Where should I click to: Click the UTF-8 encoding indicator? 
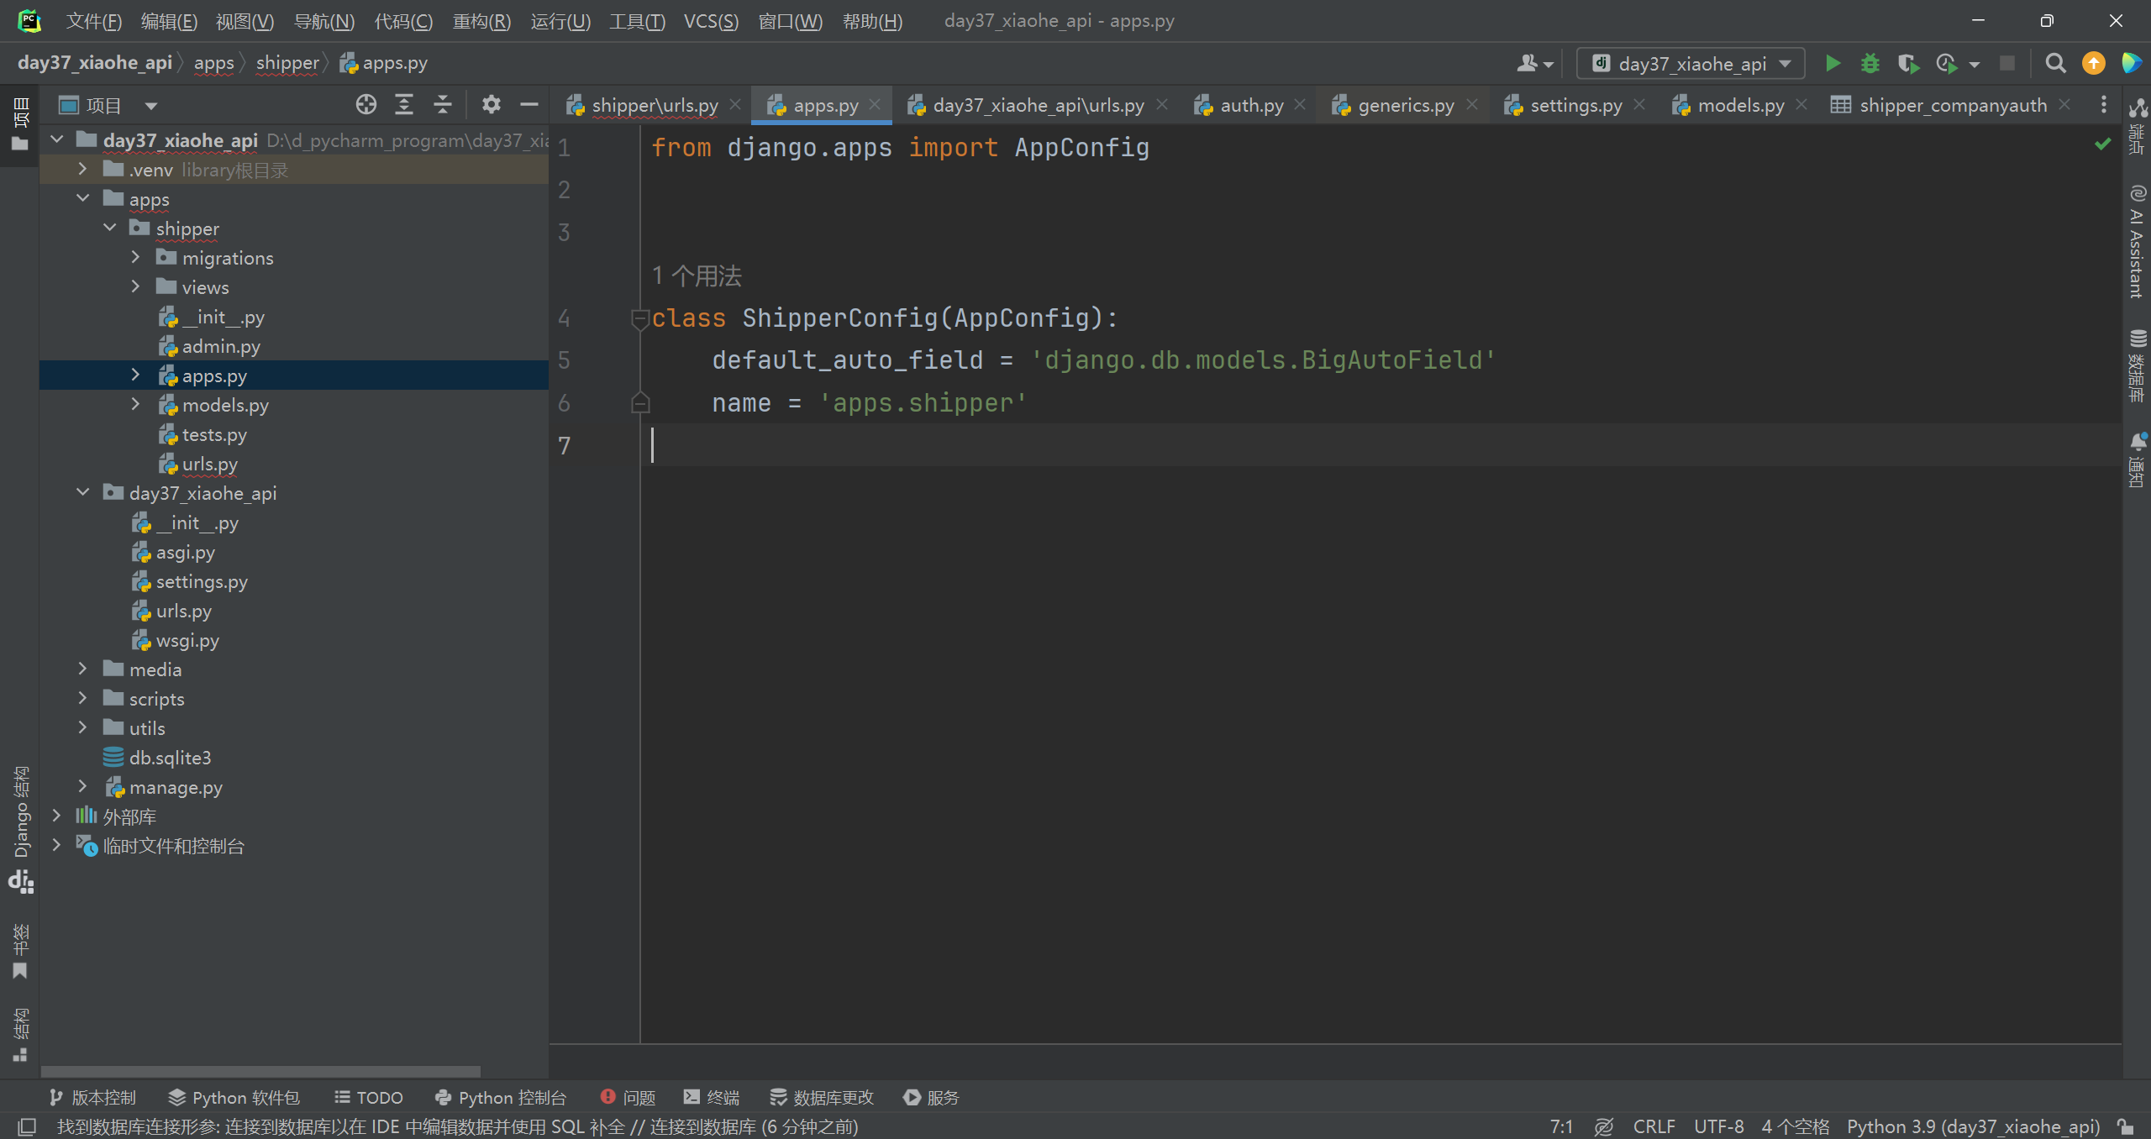[x=1718, y=1126]
